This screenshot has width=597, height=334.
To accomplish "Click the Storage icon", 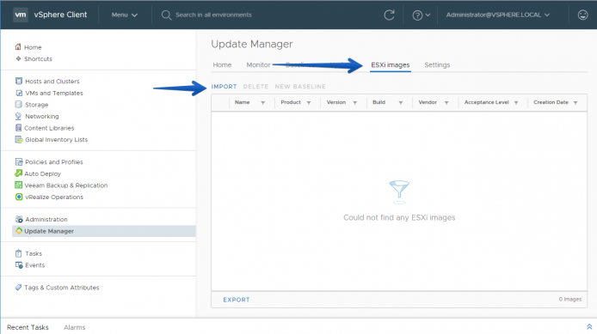I will 18,104.
